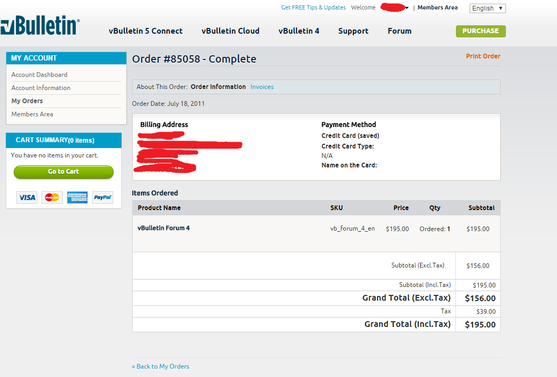The height and width of the screenshot is (377, 557).
Task: Click the Subtotal (Excl.Tax) label
Action: [418, 265]
